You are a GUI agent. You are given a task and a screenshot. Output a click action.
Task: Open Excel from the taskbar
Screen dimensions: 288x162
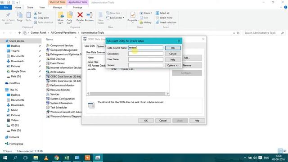pyautogui.click(x=67, y=158)
